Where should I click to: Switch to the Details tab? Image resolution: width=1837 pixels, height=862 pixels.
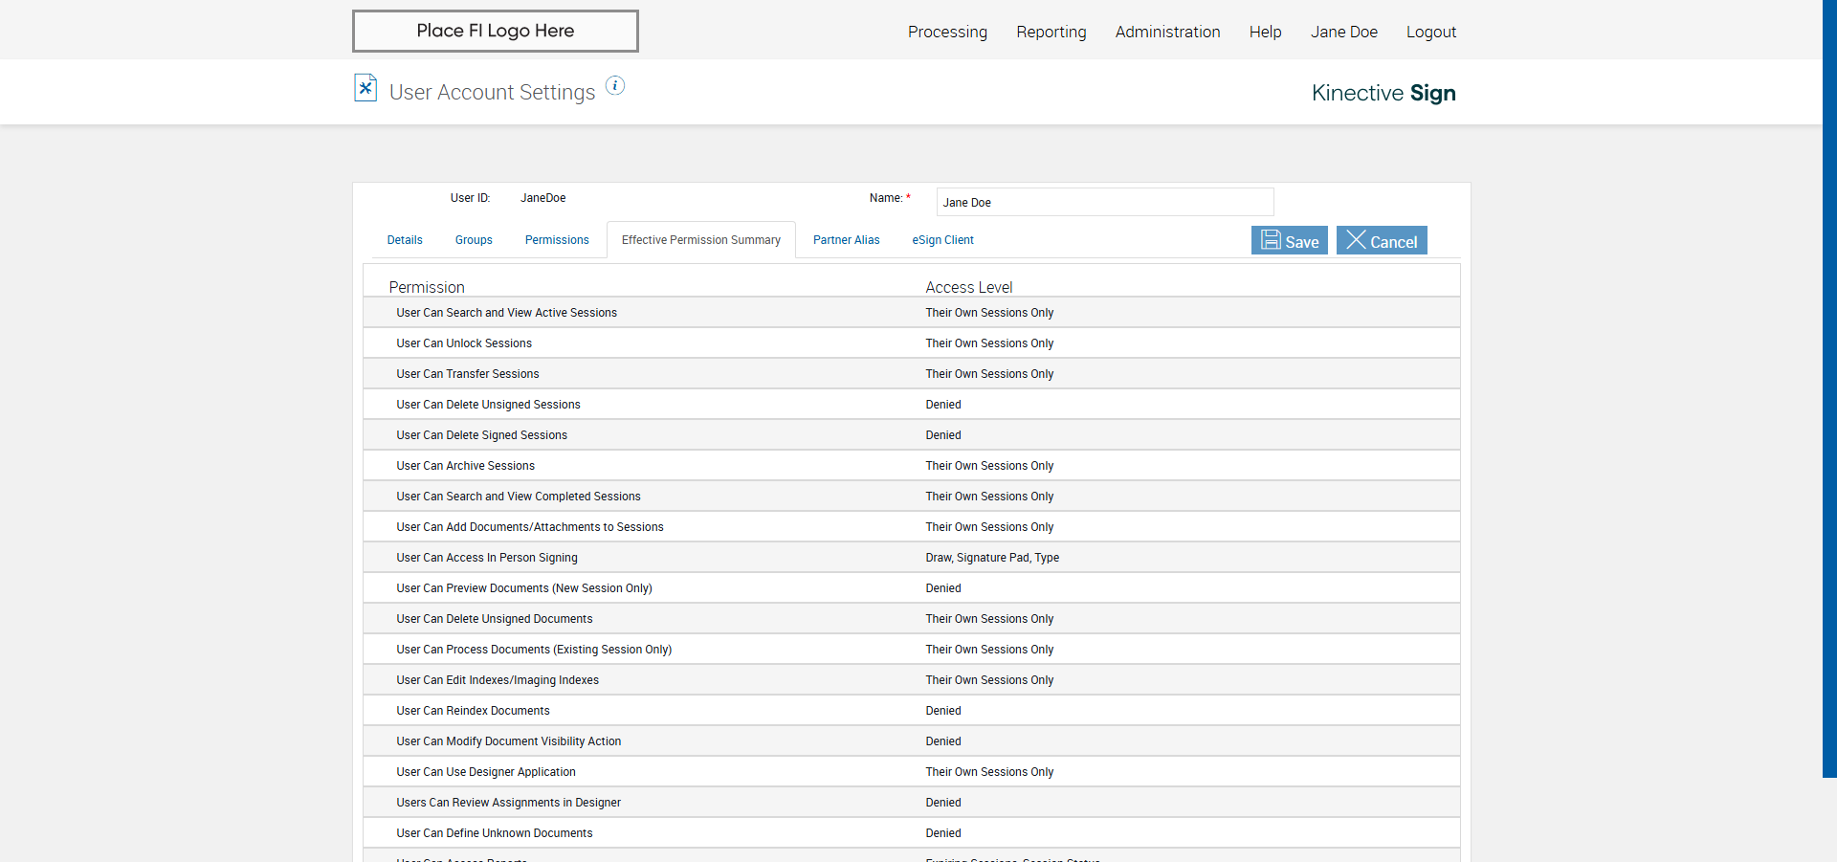point(405,240)
